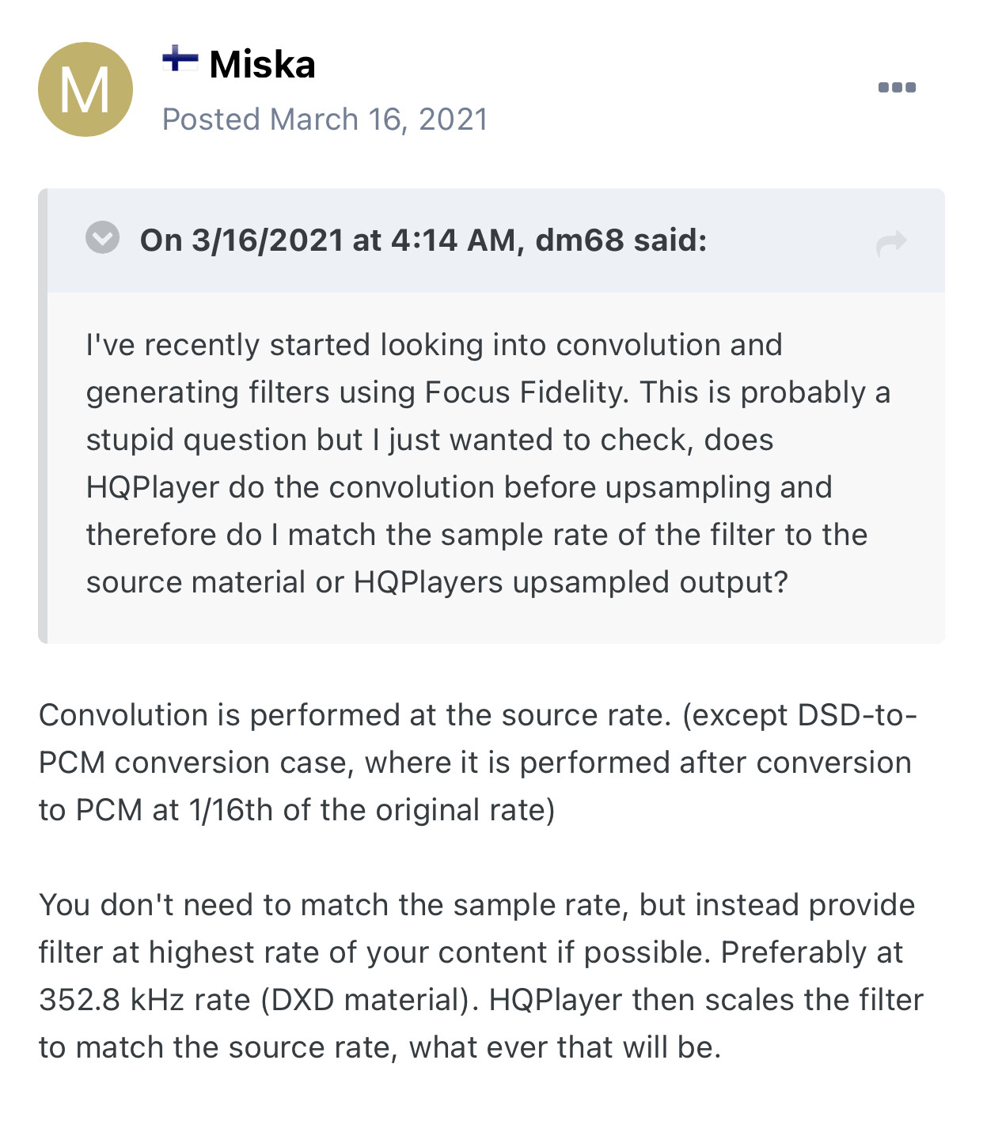Viewport: 983px width, 1147px height.
Task: Open the Posted March 16, 2021 timestamp
Action: coord(325,119)
